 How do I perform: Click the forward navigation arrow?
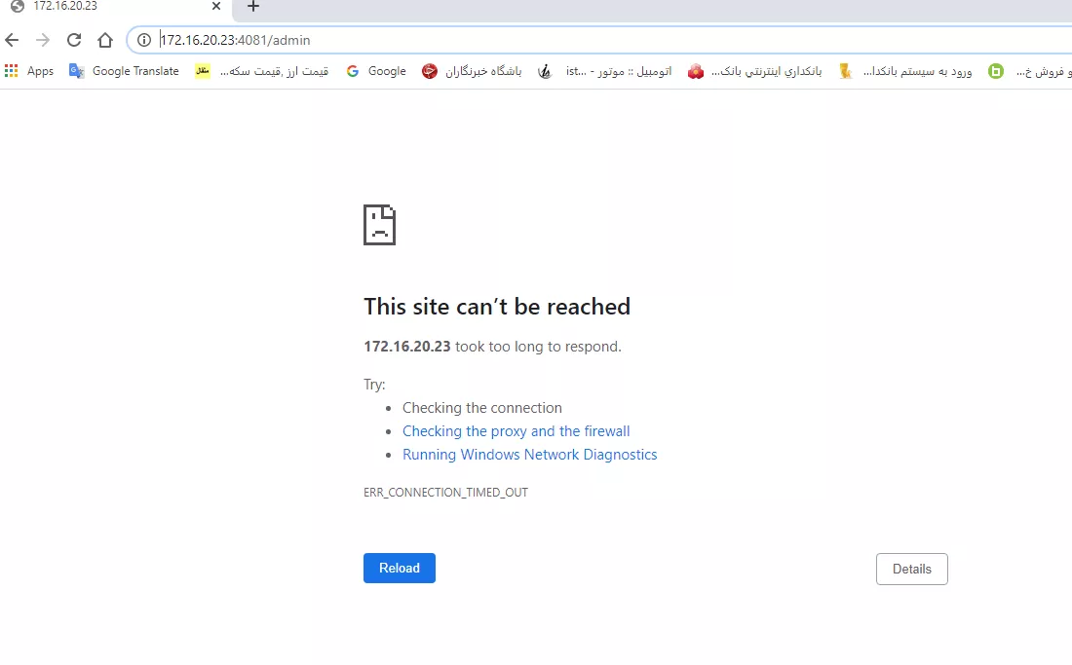coord(42,40)
